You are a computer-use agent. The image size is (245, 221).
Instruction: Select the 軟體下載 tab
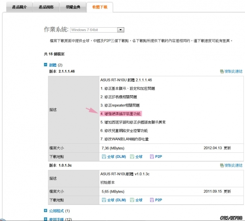(x=100, y=7)
